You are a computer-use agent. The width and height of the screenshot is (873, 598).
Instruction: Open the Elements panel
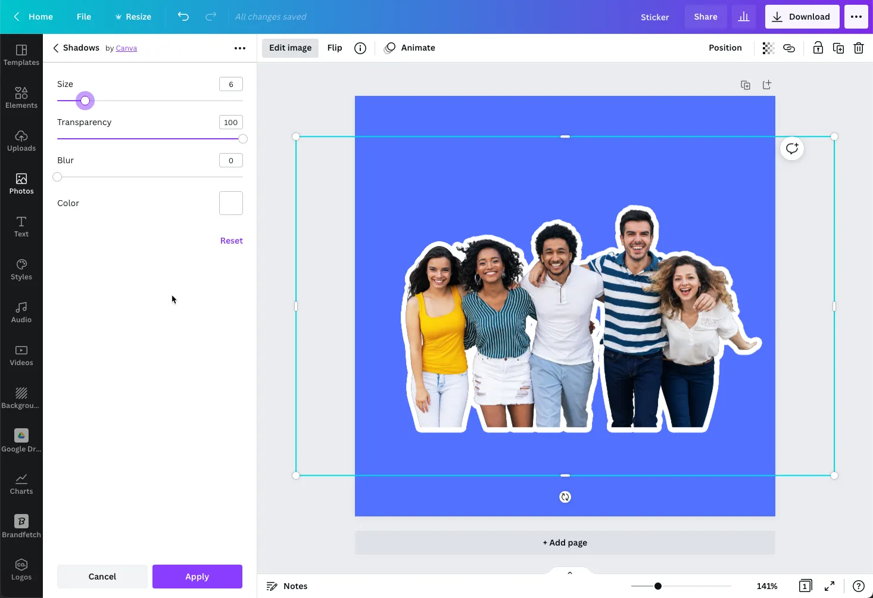click(x=21, y=97)
